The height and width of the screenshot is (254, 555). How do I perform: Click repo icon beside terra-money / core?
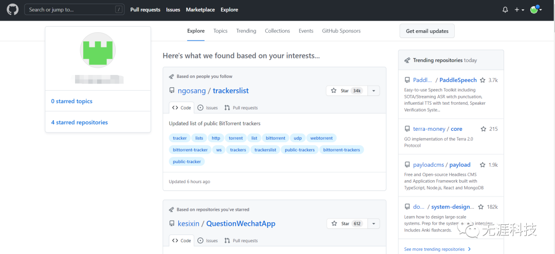tap(407, 129)
